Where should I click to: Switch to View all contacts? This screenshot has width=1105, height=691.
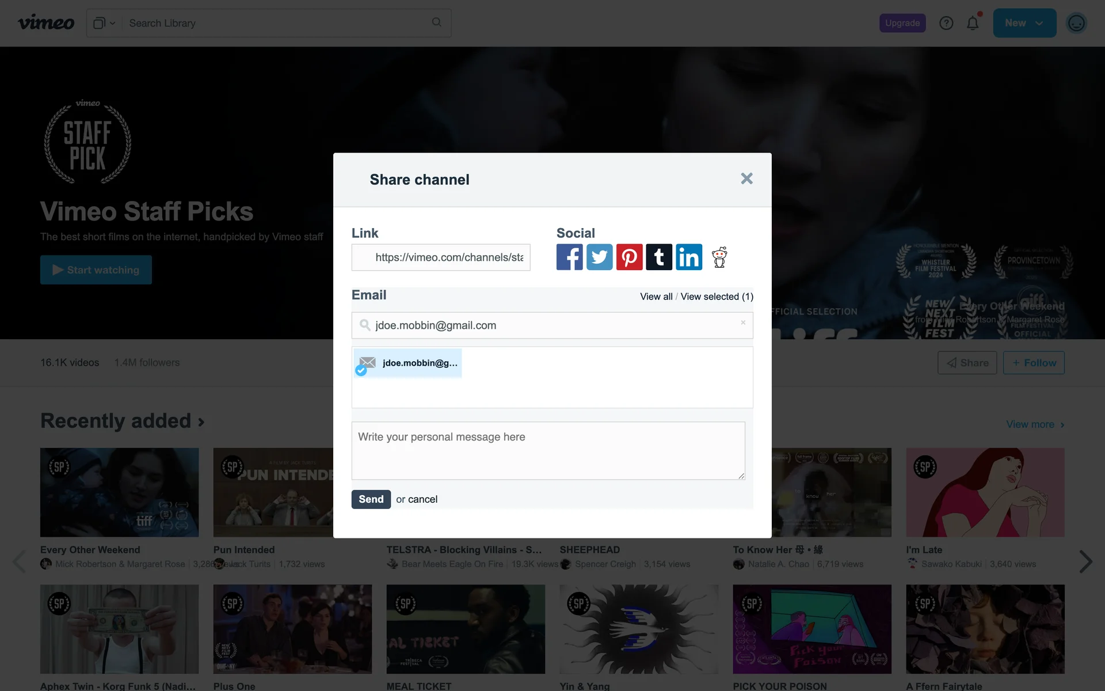(x=656, y=297)
